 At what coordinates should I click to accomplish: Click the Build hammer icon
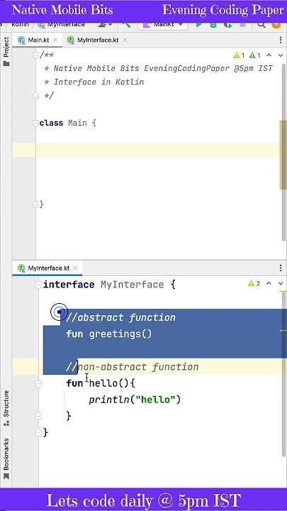pos(126,25)
